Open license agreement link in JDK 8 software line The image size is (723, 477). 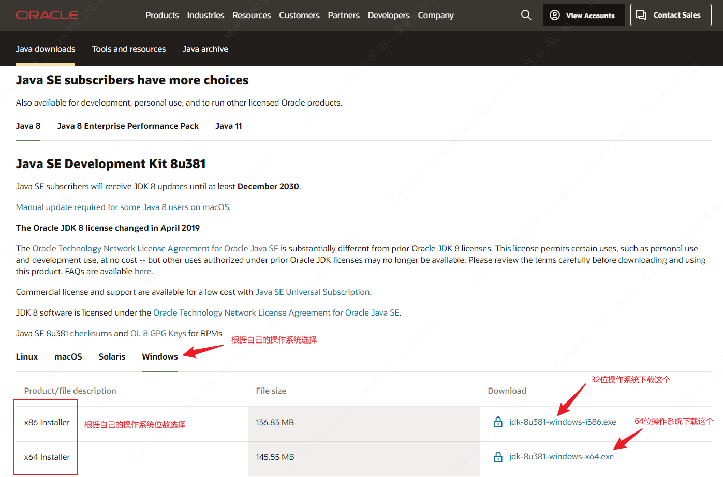tap(276, 312)
